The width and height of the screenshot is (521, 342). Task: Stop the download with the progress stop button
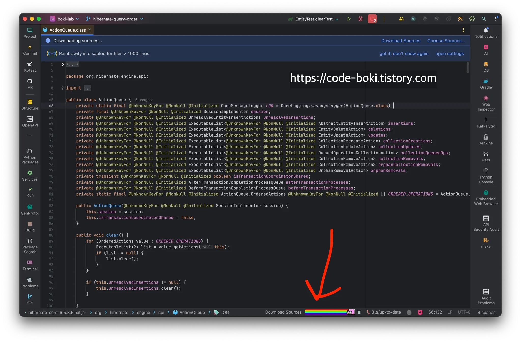tap(359, 312)
